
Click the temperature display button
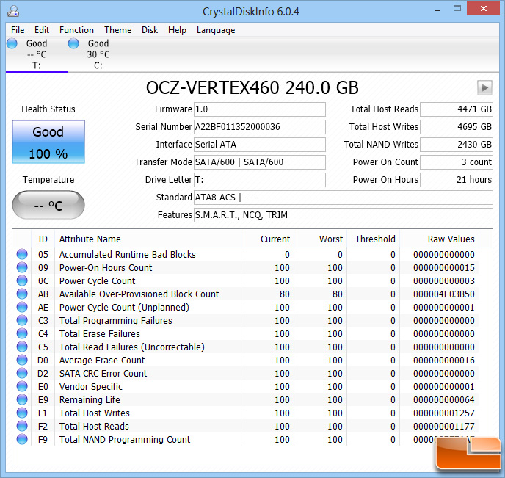[48, 205]
